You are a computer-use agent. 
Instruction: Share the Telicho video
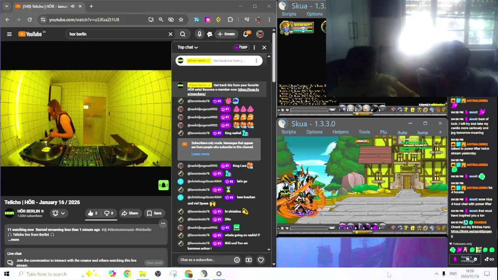pyautogui.click(x=130, y=213)
